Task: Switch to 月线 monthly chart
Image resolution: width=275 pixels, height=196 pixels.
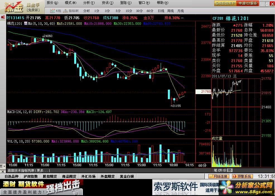Action: click(x=180, y=11)
